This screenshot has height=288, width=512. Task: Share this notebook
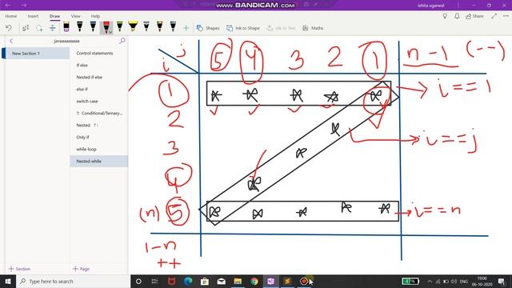[474, 16]
